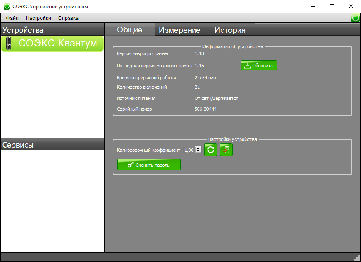The width and height of the screenshot is (361, 262).
Task: Click the Сервисы panel header
Action: click(52, 145)
